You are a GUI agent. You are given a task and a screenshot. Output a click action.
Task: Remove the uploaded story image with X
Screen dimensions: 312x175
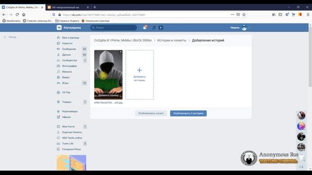[x=120, y=52]
